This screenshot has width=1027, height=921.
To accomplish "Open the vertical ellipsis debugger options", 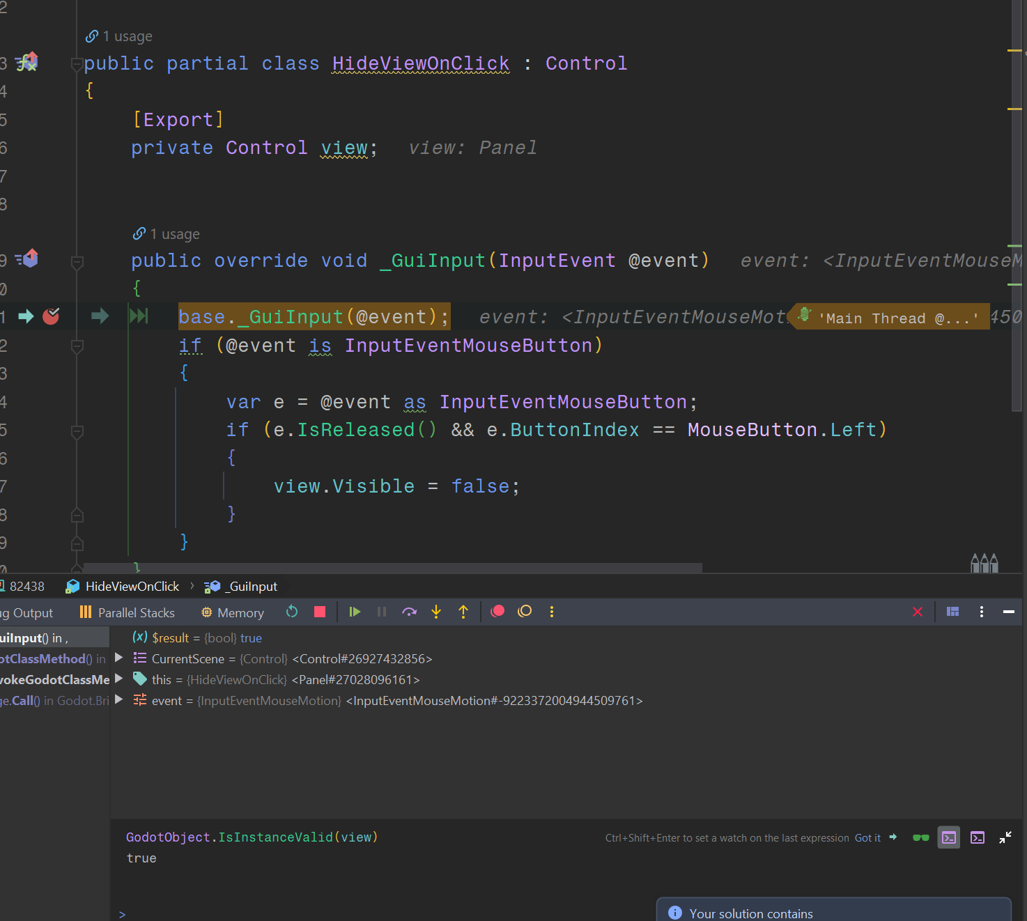I will (x=551, y=612).
